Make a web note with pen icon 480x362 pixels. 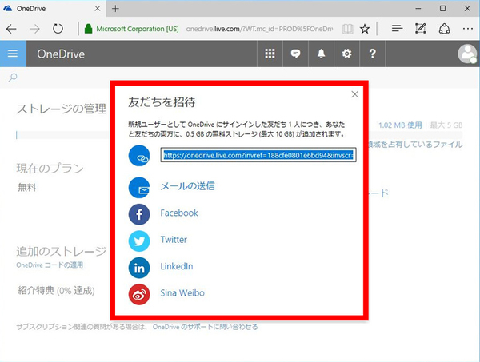tap(420, 29)
